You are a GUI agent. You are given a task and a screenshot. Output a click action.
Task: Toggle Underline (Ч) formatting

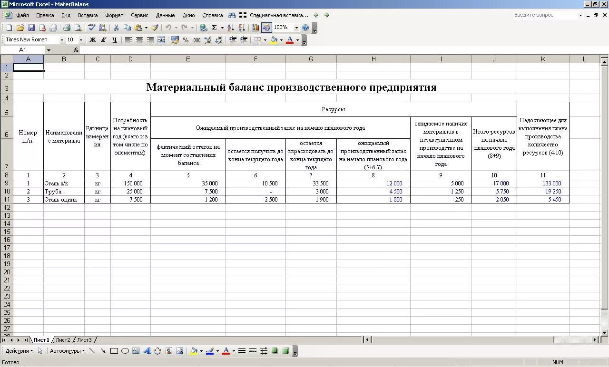click(x=115, y=40)
